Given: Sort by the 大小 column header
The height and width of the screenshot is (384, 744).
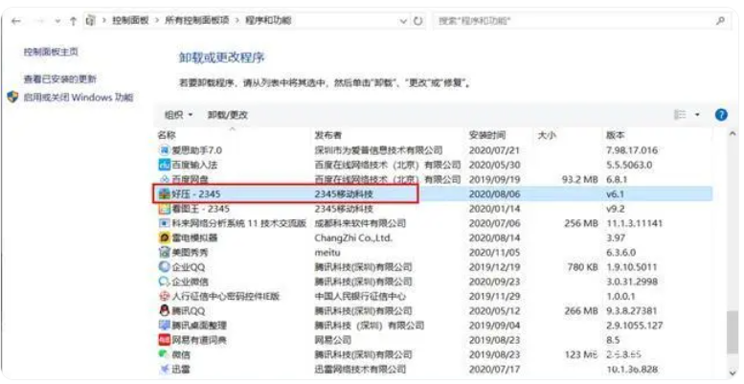Looking at the screenshot, I should (x=546, y=136).
